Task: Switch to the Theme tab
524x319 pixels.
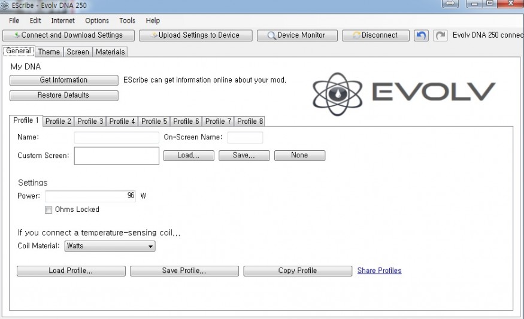Action: tap(49, 52)
